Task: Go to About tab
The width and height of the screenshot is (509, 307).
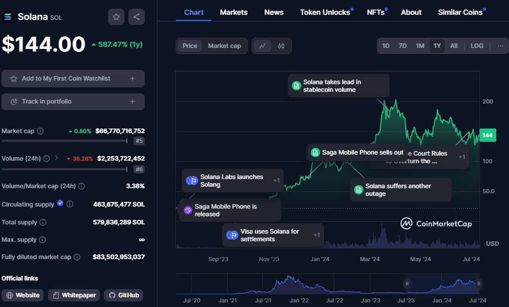Action: [x=411, y=12]
